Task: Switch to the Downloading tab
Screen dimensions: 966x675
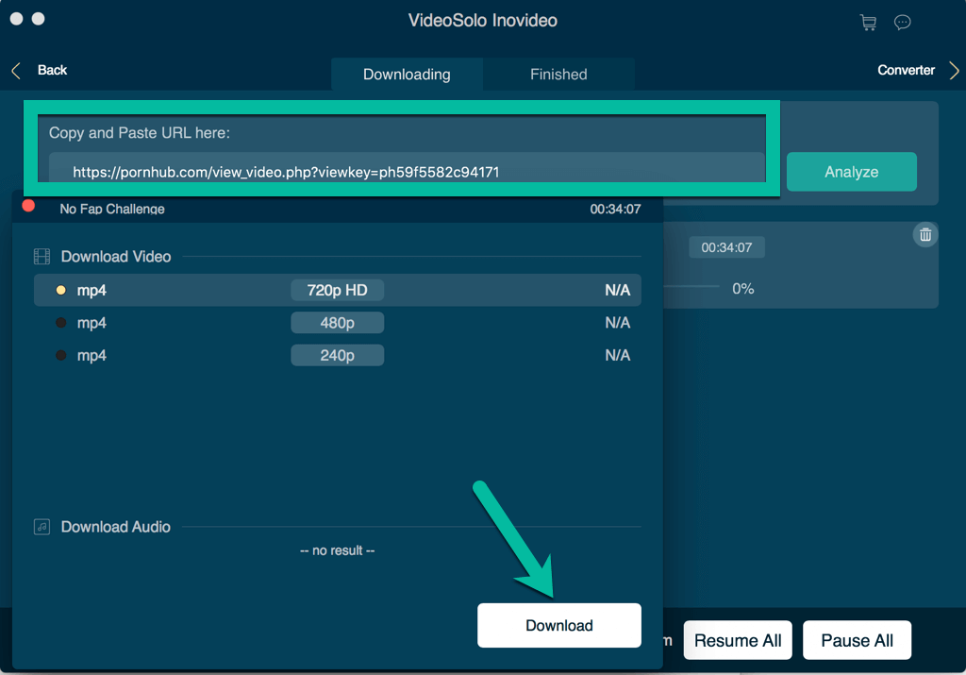Action: tap(407, 75)
